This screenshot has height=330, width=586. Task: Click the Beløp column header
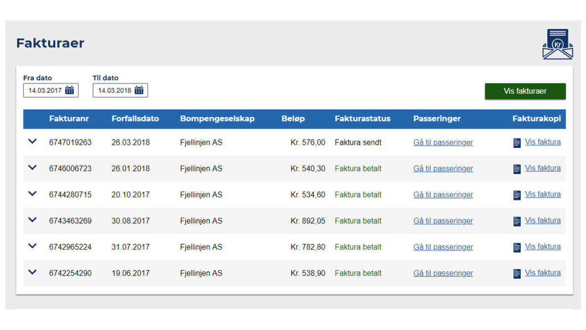coord(293,119)
